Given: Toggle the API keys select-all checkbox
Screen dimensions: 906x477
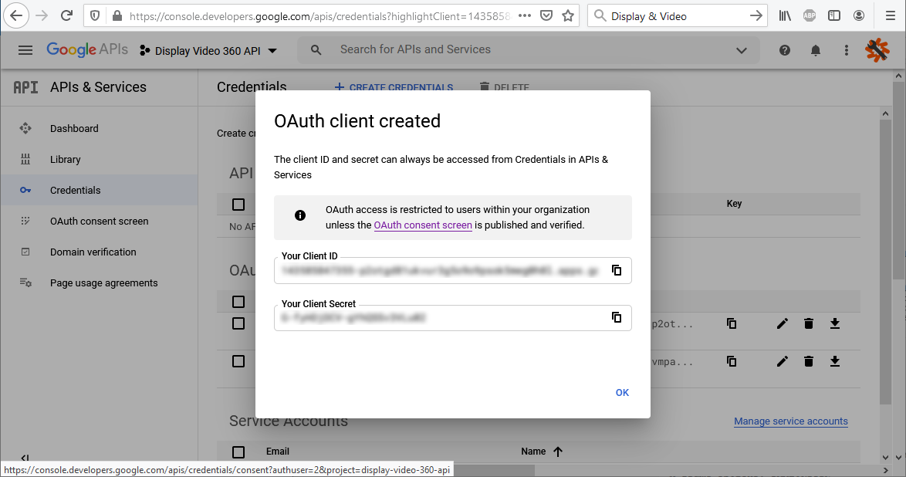Looking at the screenshot, I should pos(238,205).
